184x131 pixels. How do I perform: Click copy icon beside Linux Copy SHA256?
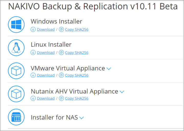click(61, 52)
